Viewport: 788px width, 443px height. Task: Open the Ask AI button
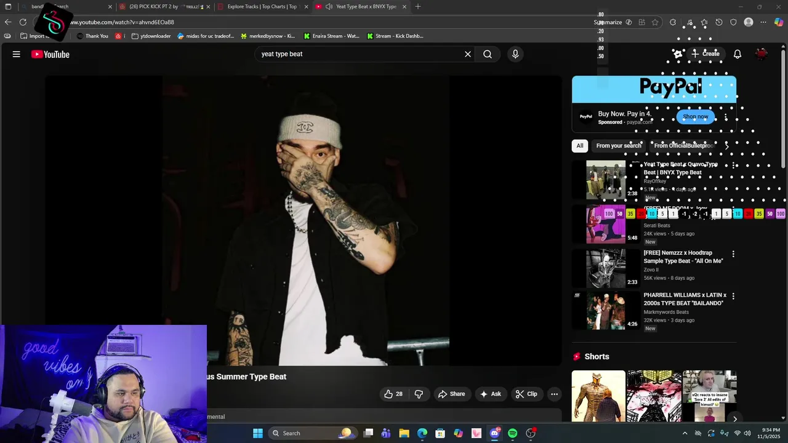click(x=491, y=394)
